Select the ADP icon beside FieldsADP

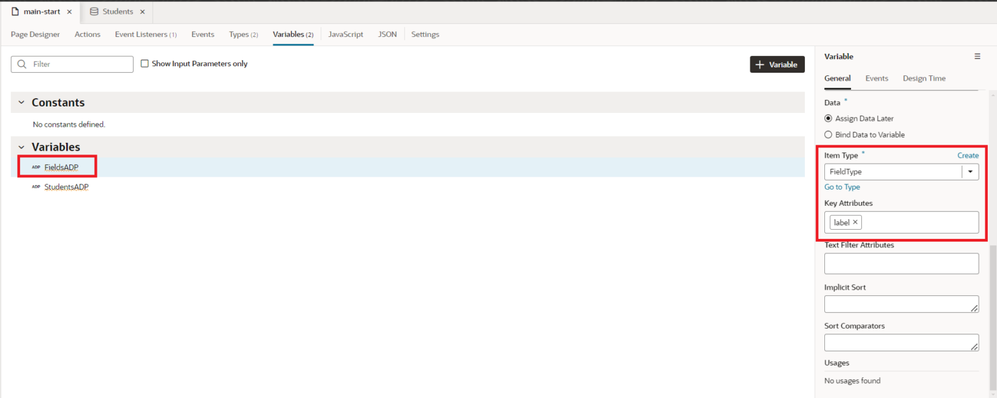click(34, 167)
